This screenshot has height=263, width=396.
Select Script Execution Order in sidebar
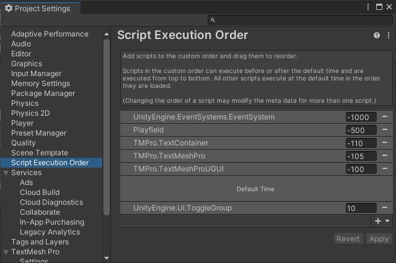pyautogui.click(x=51, y=163)
